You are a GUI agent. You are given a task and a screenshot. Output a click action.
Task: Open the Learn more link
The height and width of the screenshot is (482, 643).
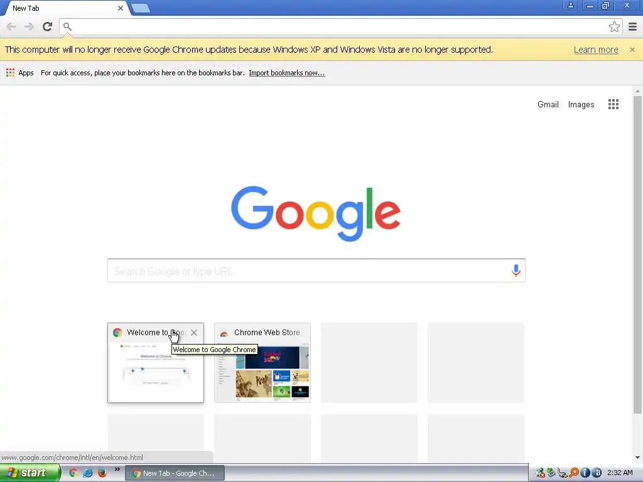click(596, 50)
